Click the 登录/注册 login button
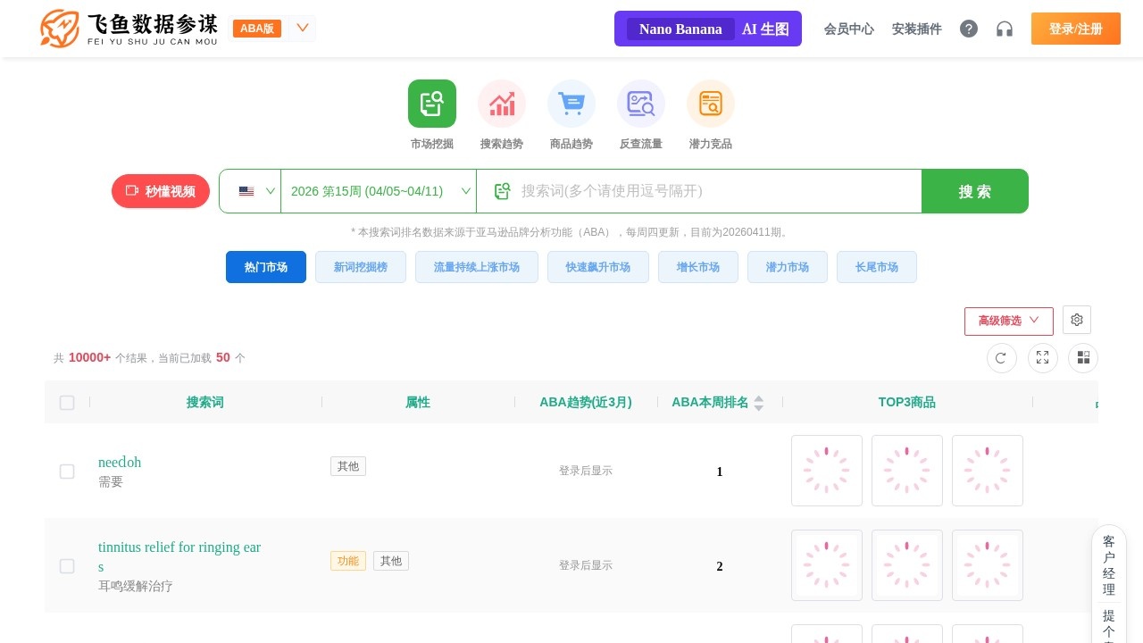 pos(1076,29)
